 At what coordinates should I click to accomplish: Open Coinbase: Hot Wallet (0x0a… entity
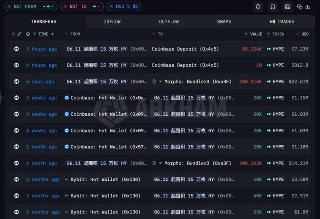(x=108, y=98)
